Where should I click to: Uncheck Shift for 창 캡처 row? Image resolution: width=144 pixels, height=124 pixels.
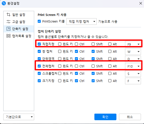pyautogui.click(x=93, y=51)
